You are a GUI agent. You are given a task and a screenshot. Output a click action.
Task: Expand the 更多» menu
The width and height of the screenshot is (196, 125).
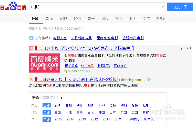tap(160, 19)
